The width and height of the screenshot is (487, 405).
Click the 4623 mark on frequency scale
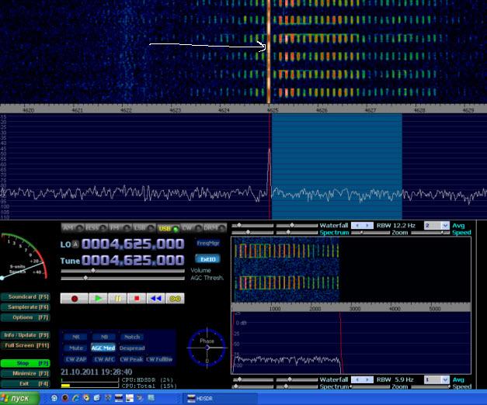(176, 110)
